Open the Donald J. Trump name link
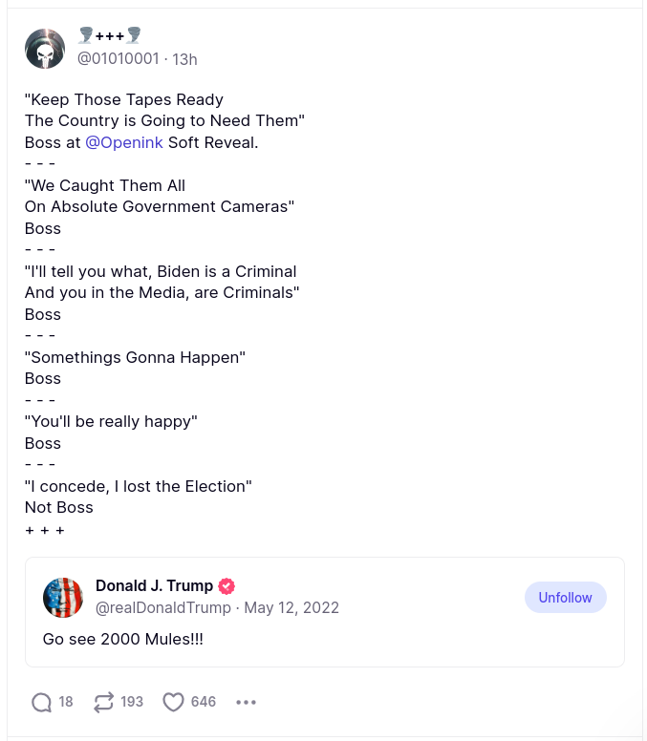The height and width of the screenshot is (741, 647). click(154, 586)
